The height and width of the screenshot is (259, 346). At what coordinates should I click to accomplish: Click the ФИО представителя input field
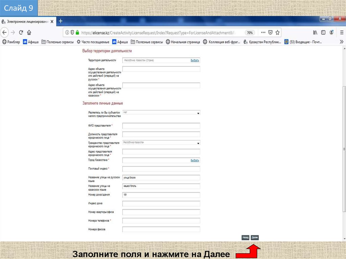click(x=161, y=126)
